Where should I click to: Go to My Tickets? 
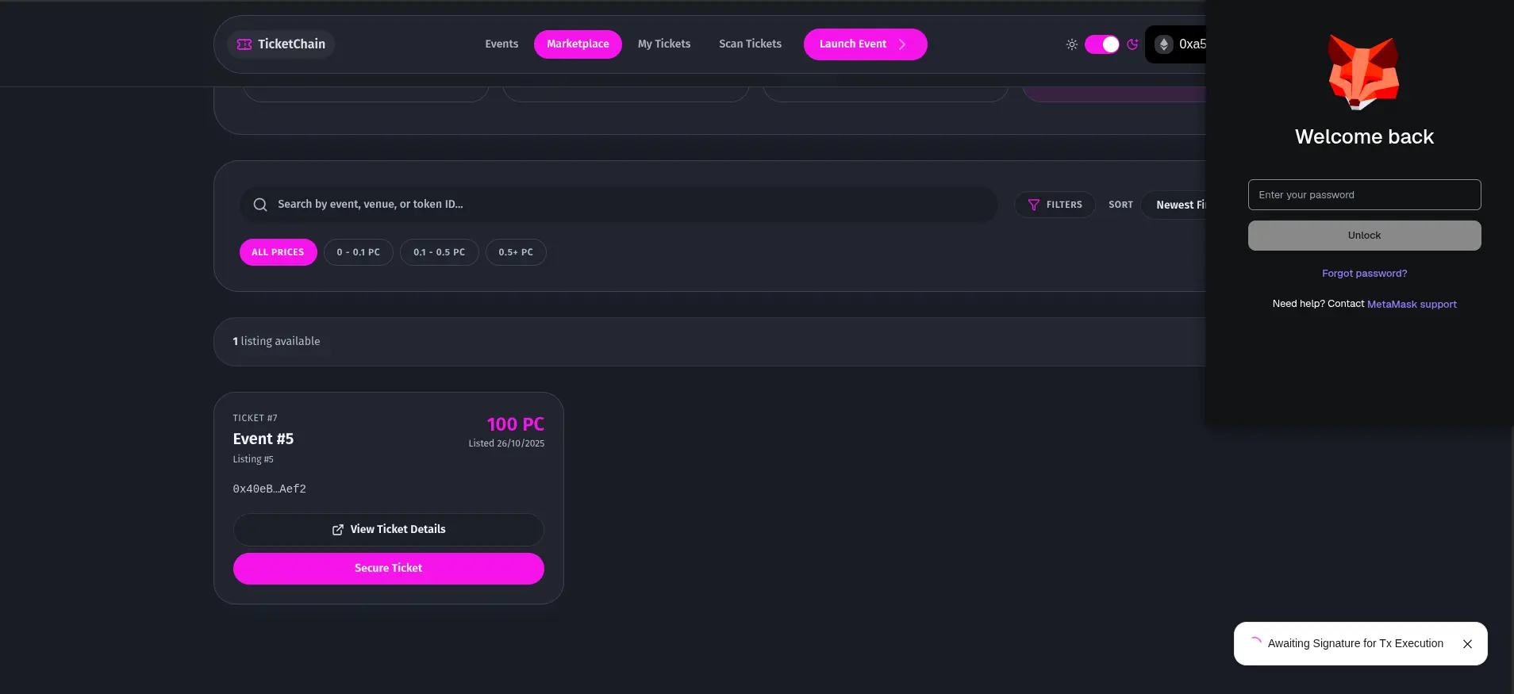pyautogui.click(x=664, y=44)
